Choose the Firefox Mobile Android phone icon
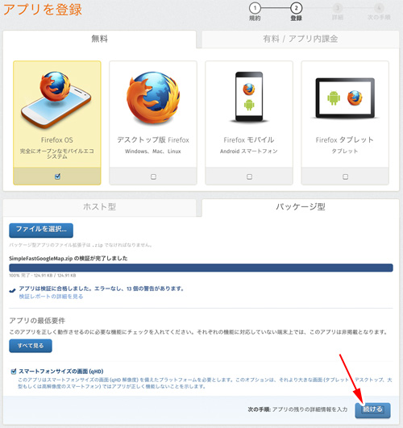The image size is (403, 428). tap(249, 97)
